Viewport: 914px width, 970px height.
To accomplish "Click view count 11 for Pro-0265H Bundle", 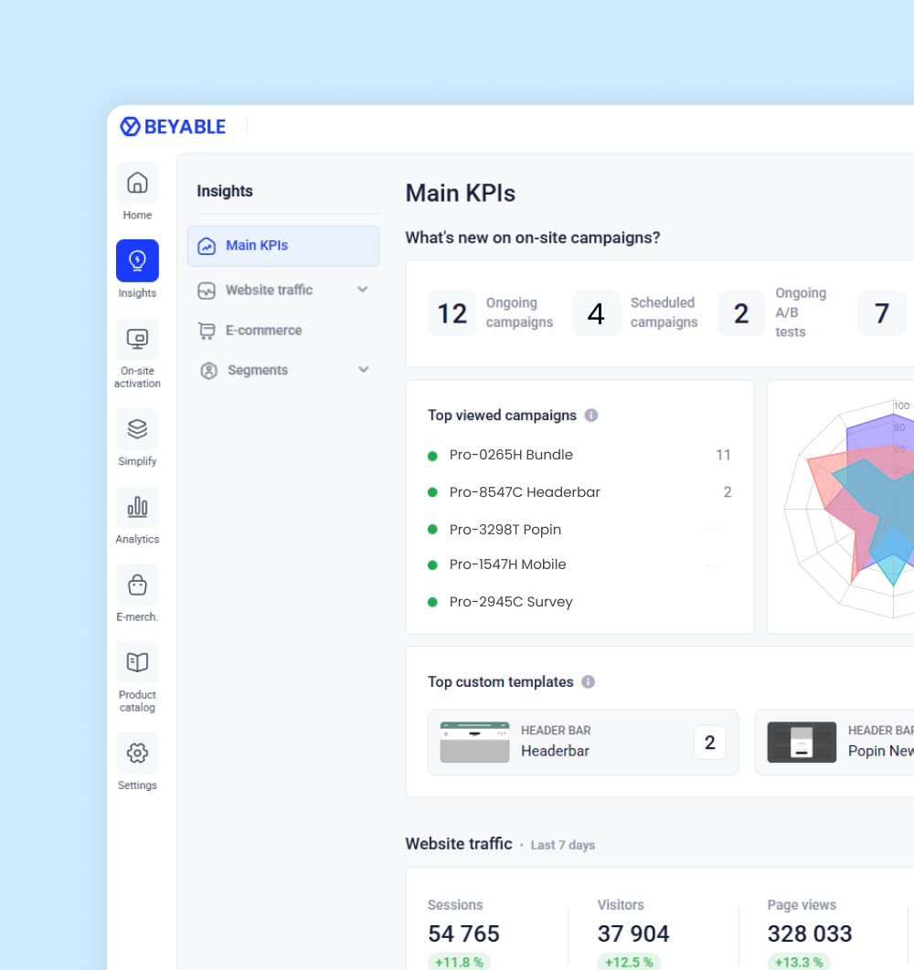I will click(x=723, y=455).
